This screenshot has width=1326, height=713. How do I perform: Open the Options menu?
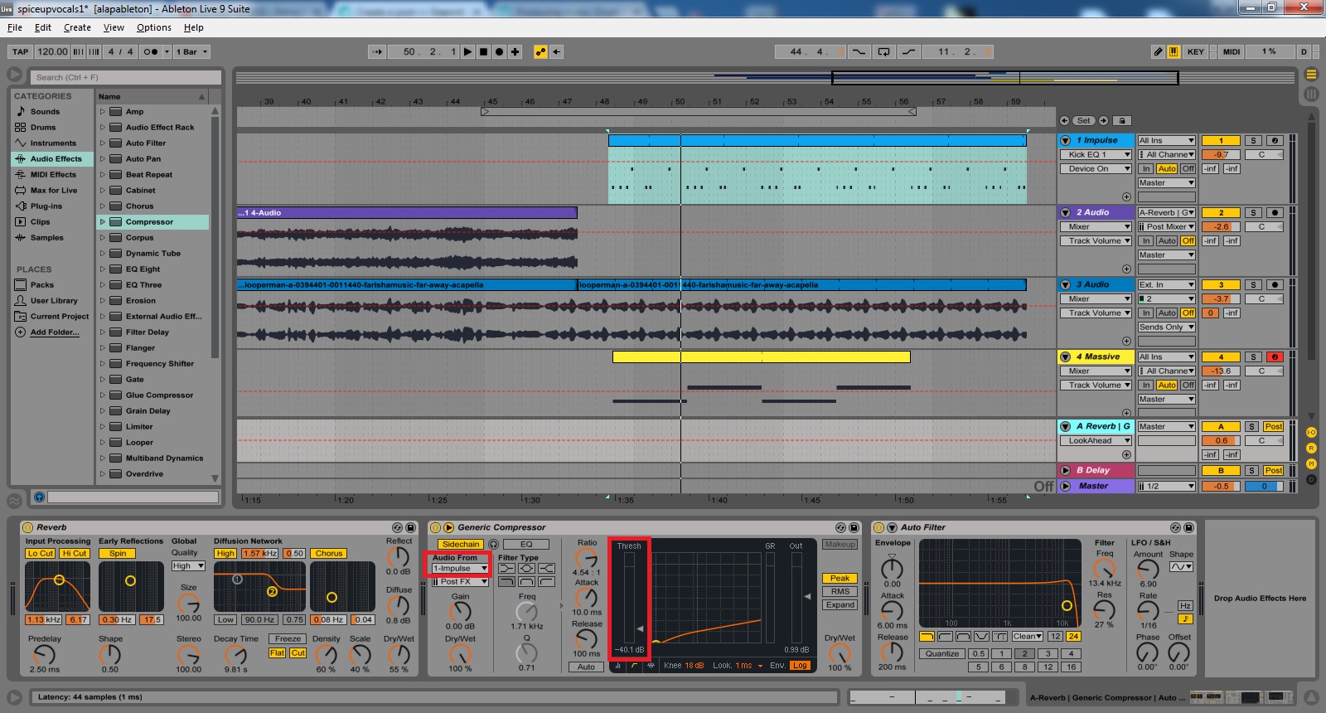click(x=154, y=27)
